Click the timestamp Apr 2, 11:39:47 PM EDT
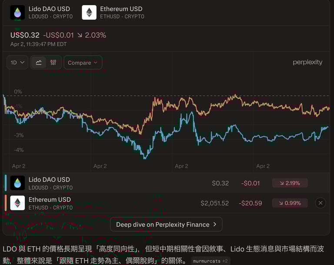This screenshot has height=265, width=334. click(38, 44)
